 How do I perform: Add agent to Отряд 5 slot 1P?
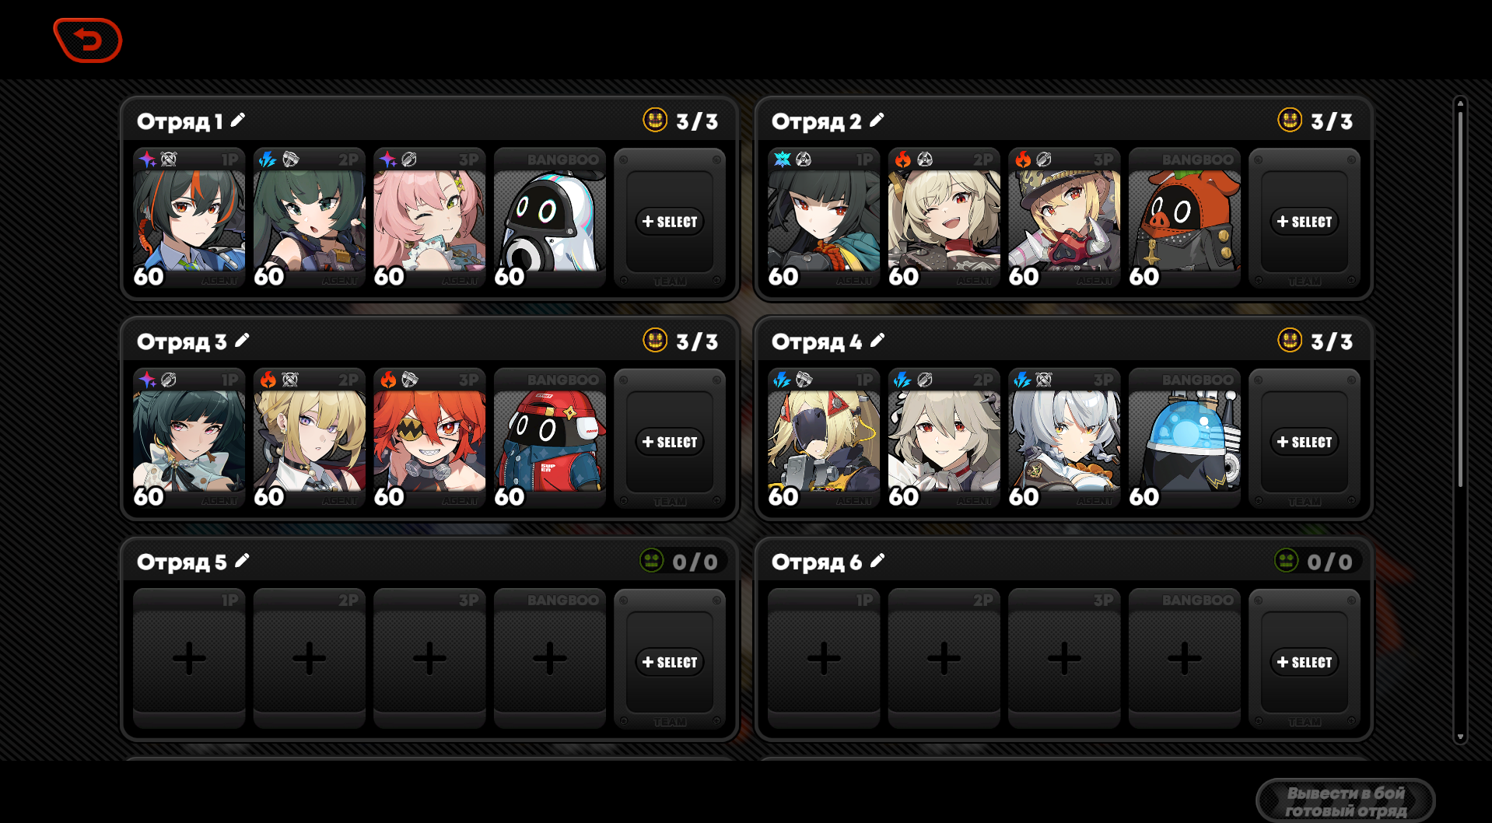coord(189,658)
